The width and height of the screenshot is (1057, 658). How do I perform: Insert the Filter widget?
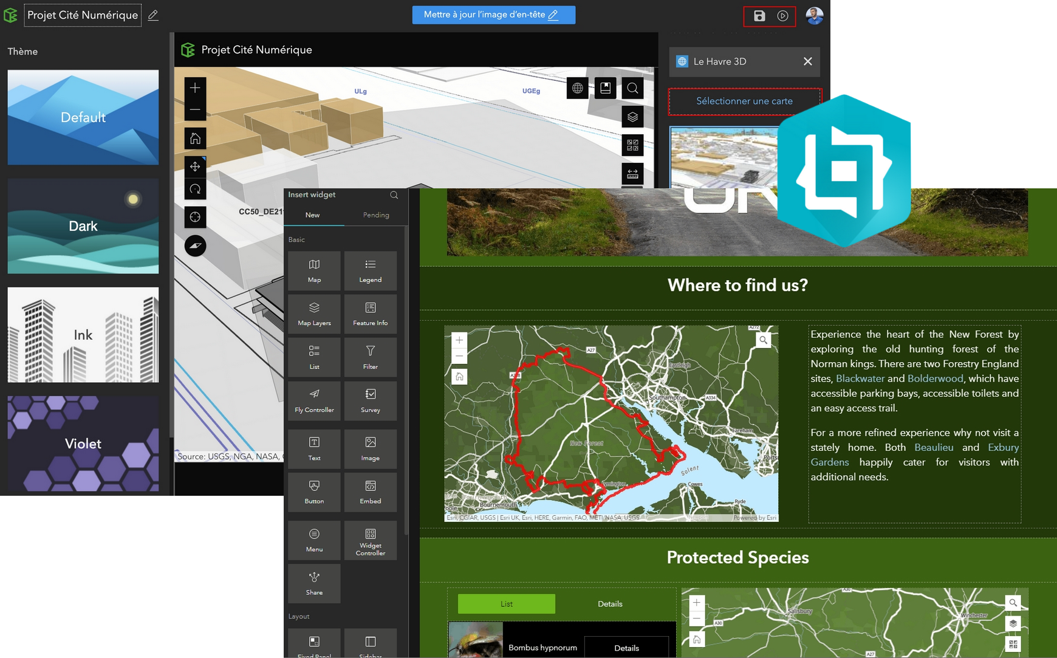(371, 358)
